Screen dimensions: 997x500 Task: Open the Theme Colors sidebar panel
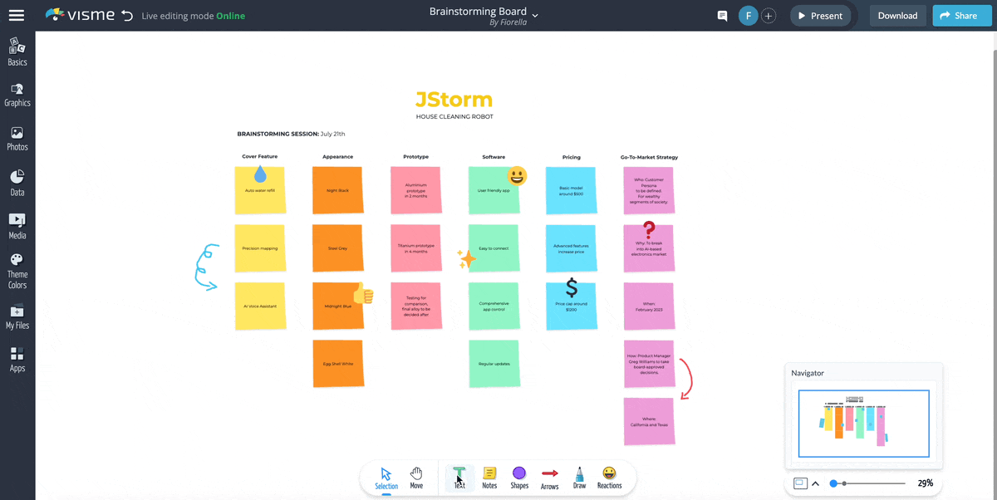click(x=17, y=272)
